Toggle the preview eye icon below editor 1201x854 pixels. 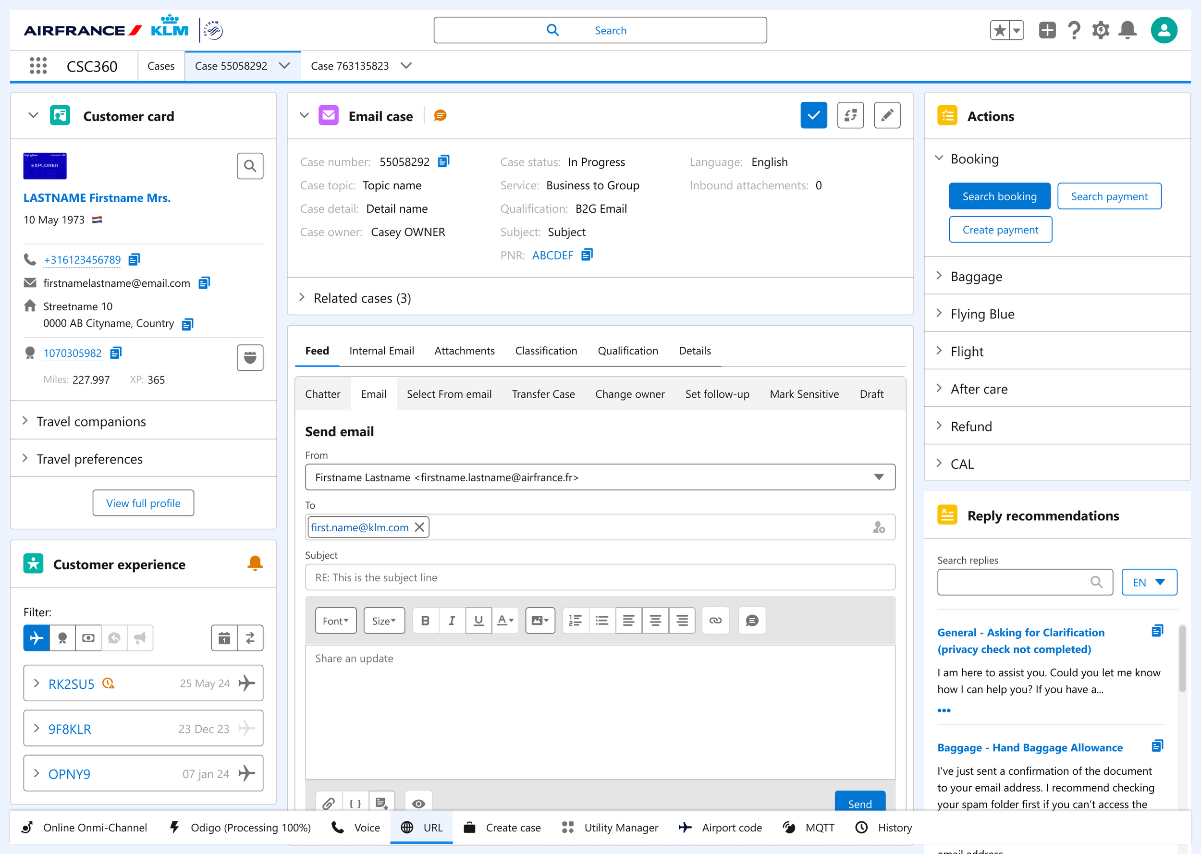click(418, 803)
